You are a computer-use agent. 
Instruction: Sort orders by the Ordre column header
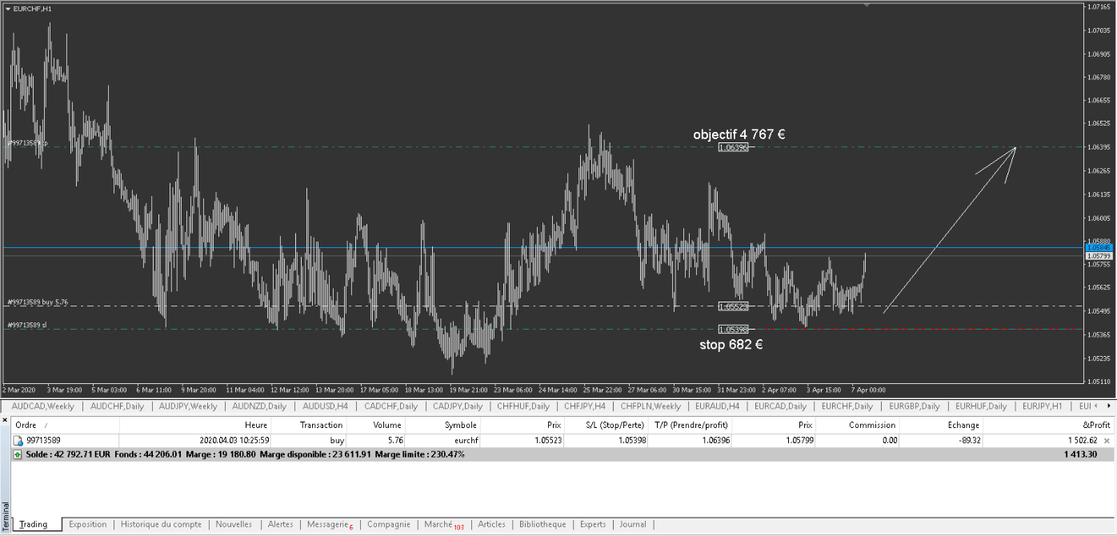point(65,425)
